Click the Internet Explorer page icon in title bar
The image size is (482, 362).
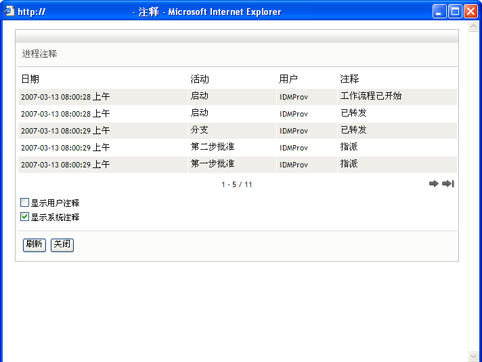click(x=9, y=12)
